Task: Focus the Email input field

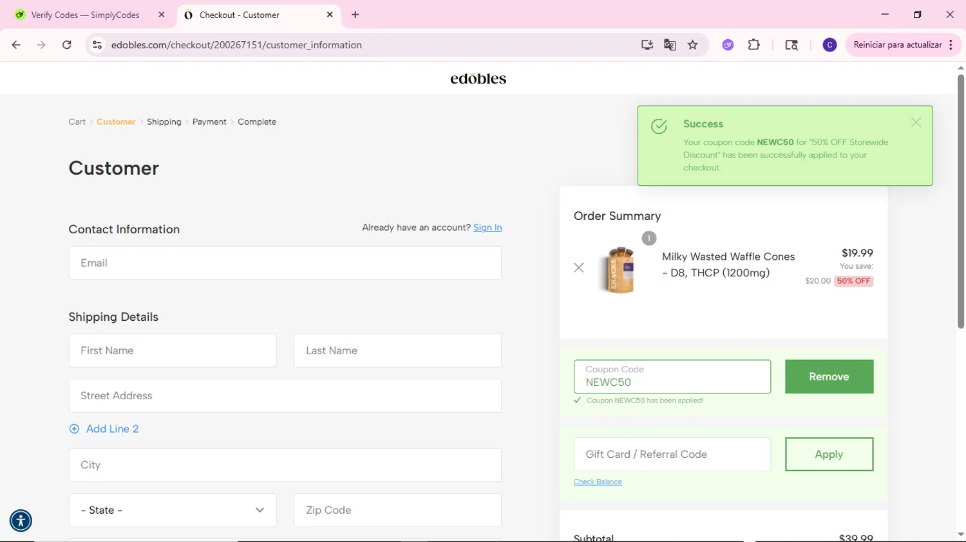Action: tap(285, 263)
